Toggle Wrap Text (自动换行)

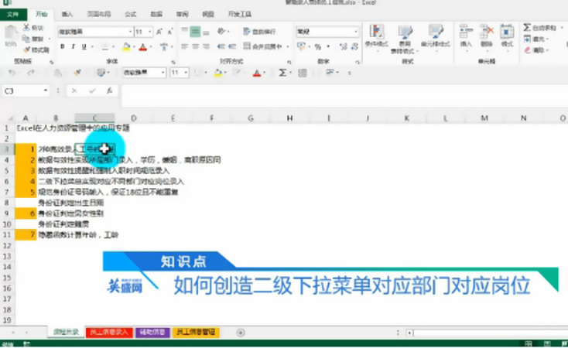pos(258,32)
